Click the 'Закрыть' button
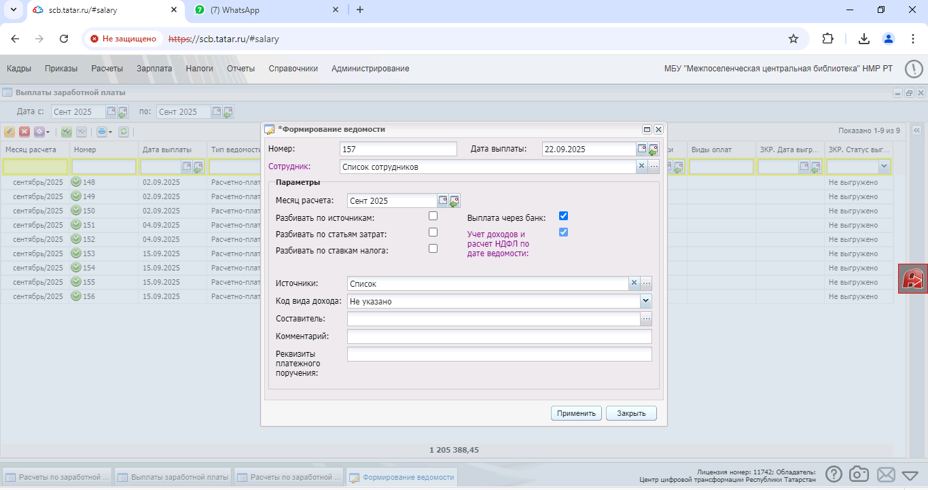Screen dimensions: 928x490 click(x=631, y=413)
